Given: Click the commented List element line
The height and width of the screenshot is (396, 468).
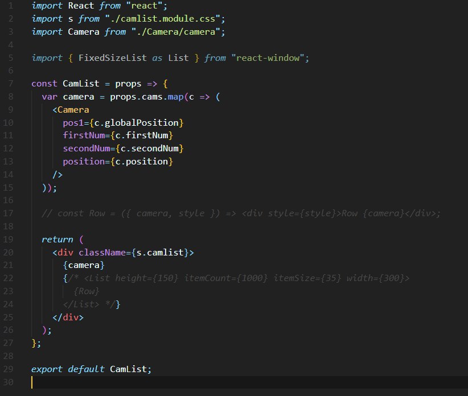Looking at the screenshot, I should point(236,278).
